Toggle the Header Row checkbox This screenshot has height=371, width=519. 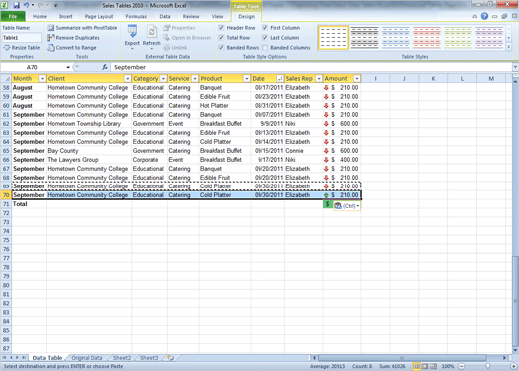(221, 28)
